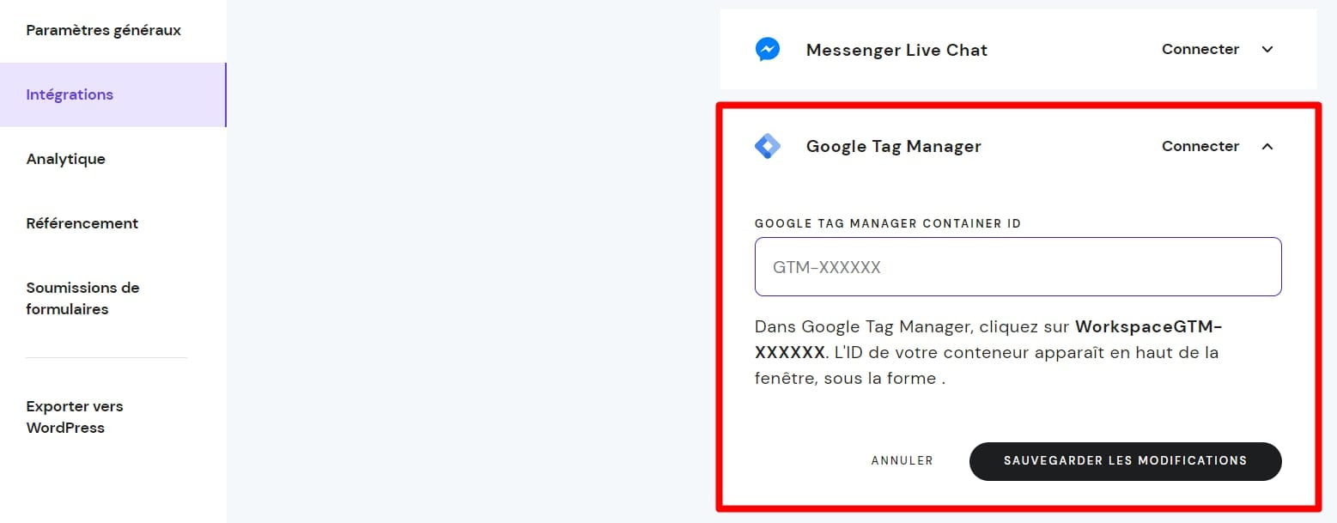Open the Référencement settings page
Image resolution: width=1337 pixels, height=523 pixels.
click(82, 223)
